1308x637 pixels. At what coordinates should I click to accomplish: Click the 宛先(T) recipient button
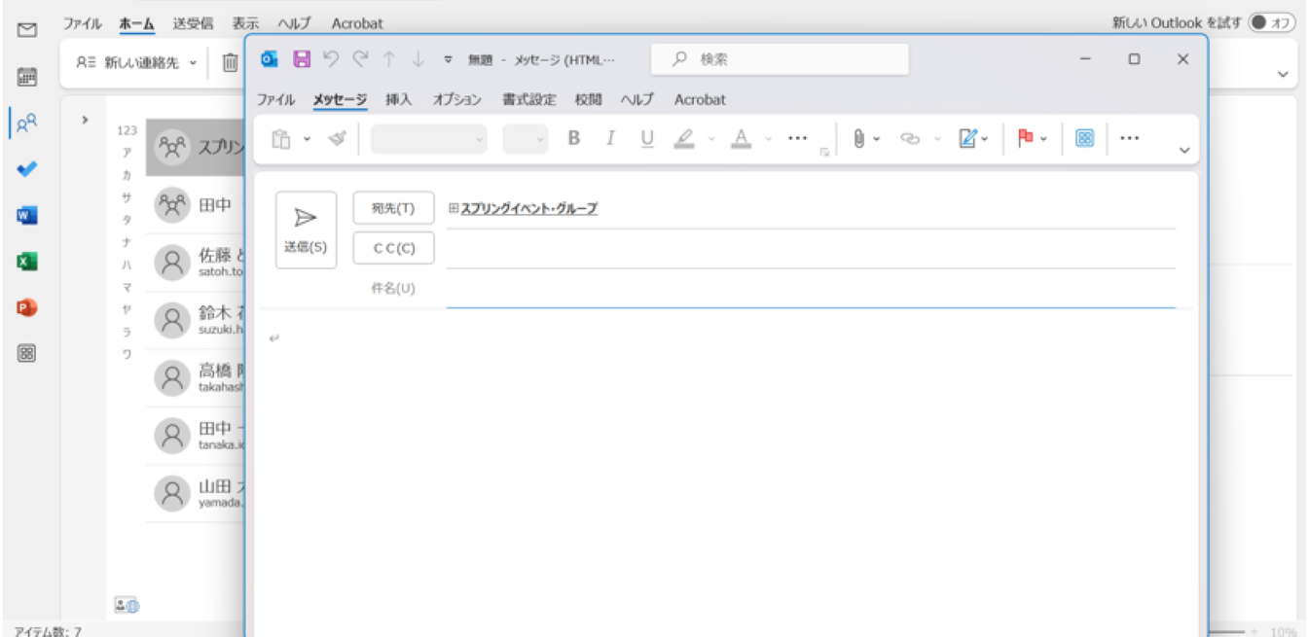coord(393,208)
